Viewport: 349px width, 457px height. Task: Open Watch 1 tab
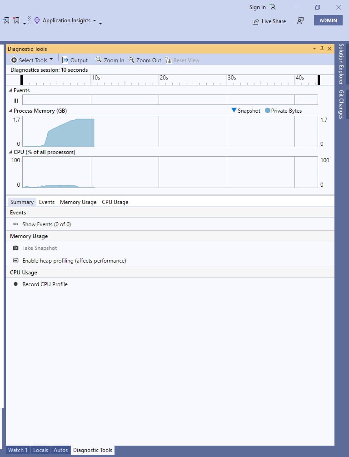(18, 450)
